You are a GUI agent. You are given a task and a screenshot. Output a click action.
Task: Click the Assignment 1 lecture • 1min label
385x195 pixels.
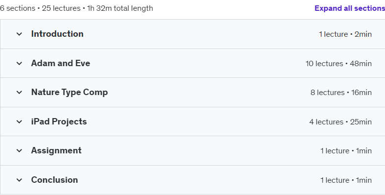346,151
